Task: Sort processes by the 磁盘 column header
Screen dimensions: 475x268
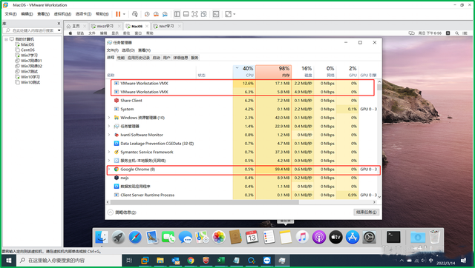Action: [303, 72]
